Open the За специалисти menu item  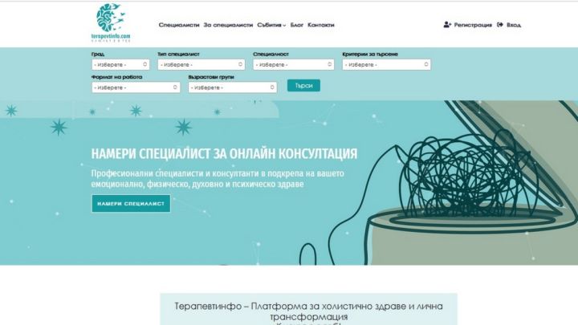pos(228,25)
